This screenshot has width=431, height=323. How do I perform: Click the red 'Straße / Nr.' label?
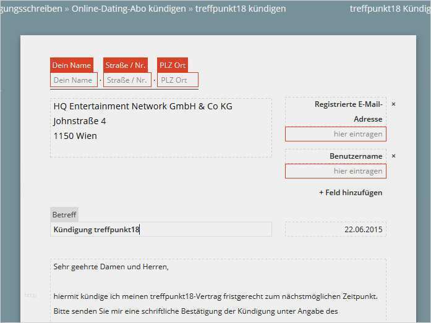[x=126, y=65]
